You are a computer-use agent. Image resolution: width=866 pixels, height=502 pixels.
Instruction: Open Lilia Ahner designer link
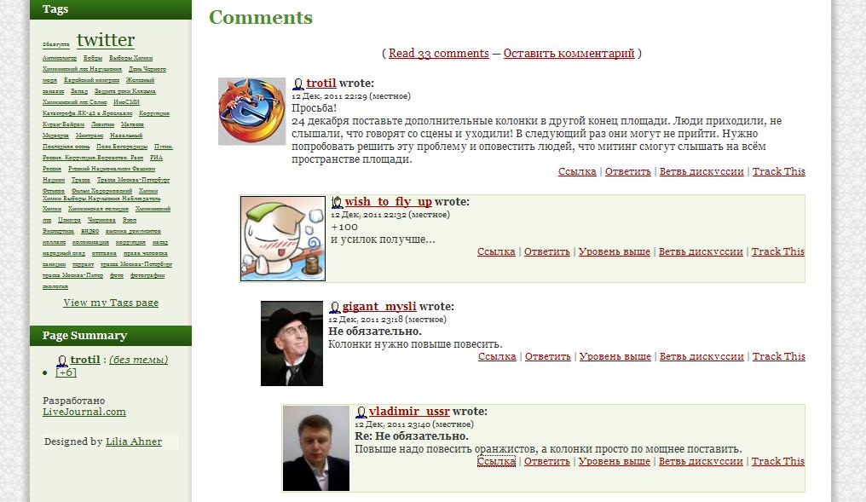[x=134, y=441]
